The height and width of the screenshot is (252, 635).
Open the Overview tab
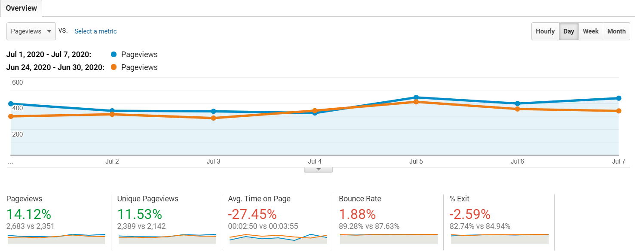click(x=21, y=8)
